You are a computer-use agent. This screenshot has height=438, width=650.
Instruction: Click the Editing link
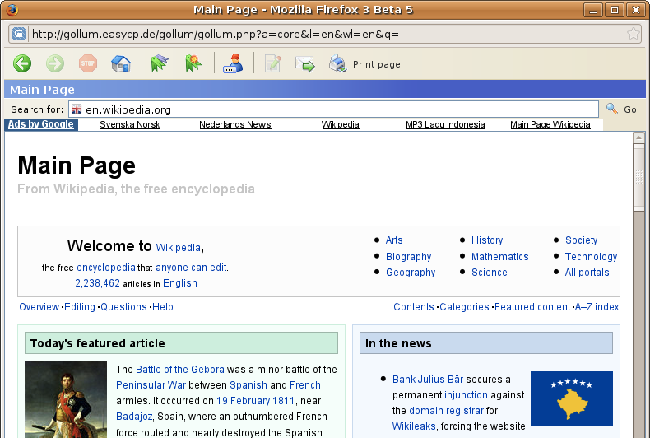tap(80, 307)
